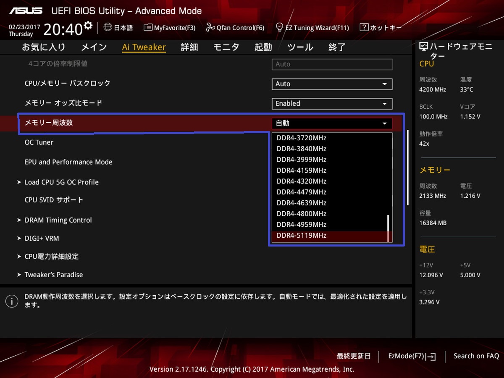The height and width of the screenshot is (378, 504).
Task: Select the CPU SVID サポート row
Action: [54, 200]
